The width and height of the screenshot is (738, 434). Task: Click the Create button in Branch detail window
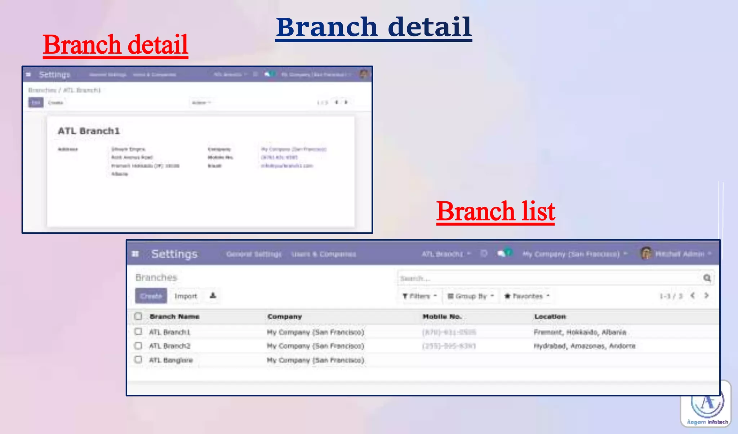click(x=55, y=103)
